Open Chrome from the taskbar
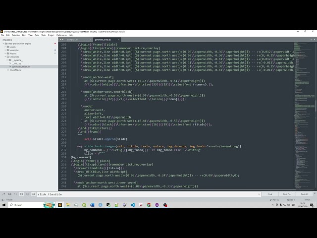The width and height of the screenshot is (317, 238). point(149,205)
